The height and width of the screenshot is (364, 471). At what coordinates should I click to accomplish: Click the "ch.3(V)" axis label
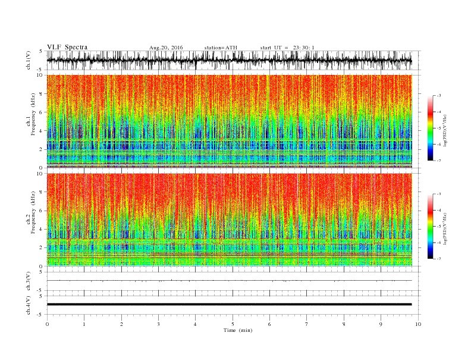[29, 281]
